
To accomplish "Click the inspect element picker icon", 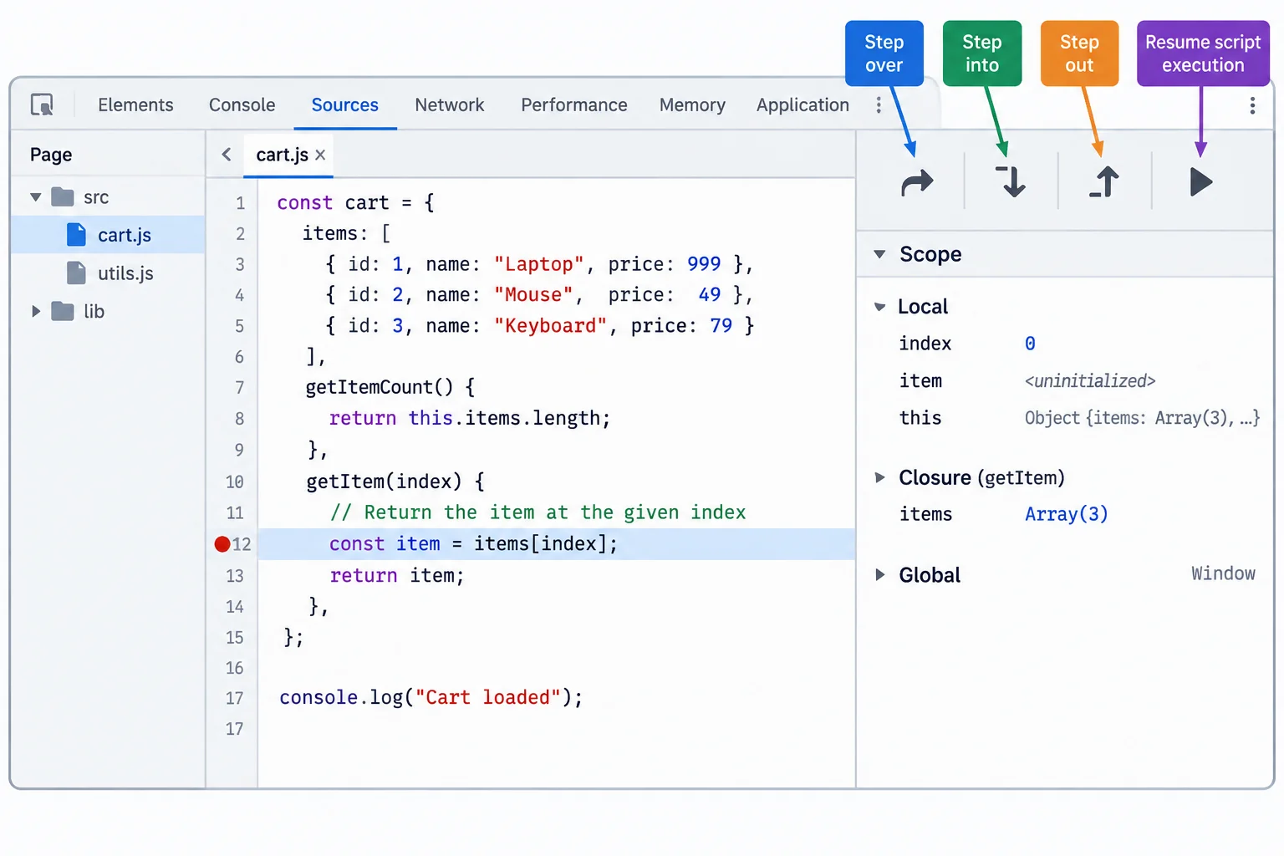I will pos(42,104).
